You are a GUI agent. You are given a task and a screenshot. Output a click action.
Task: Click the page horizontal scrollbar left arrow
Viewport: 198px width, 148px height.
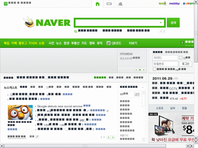point(2,146)
